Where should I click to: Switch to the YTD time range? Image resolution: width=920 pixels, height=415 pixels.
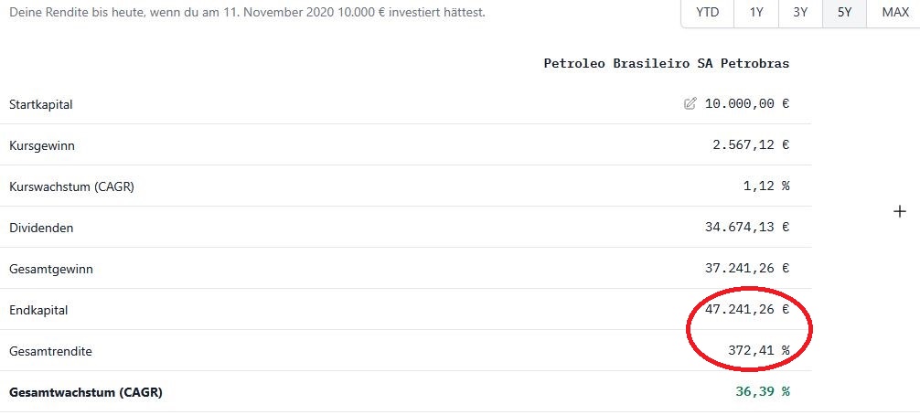point(707,13)
